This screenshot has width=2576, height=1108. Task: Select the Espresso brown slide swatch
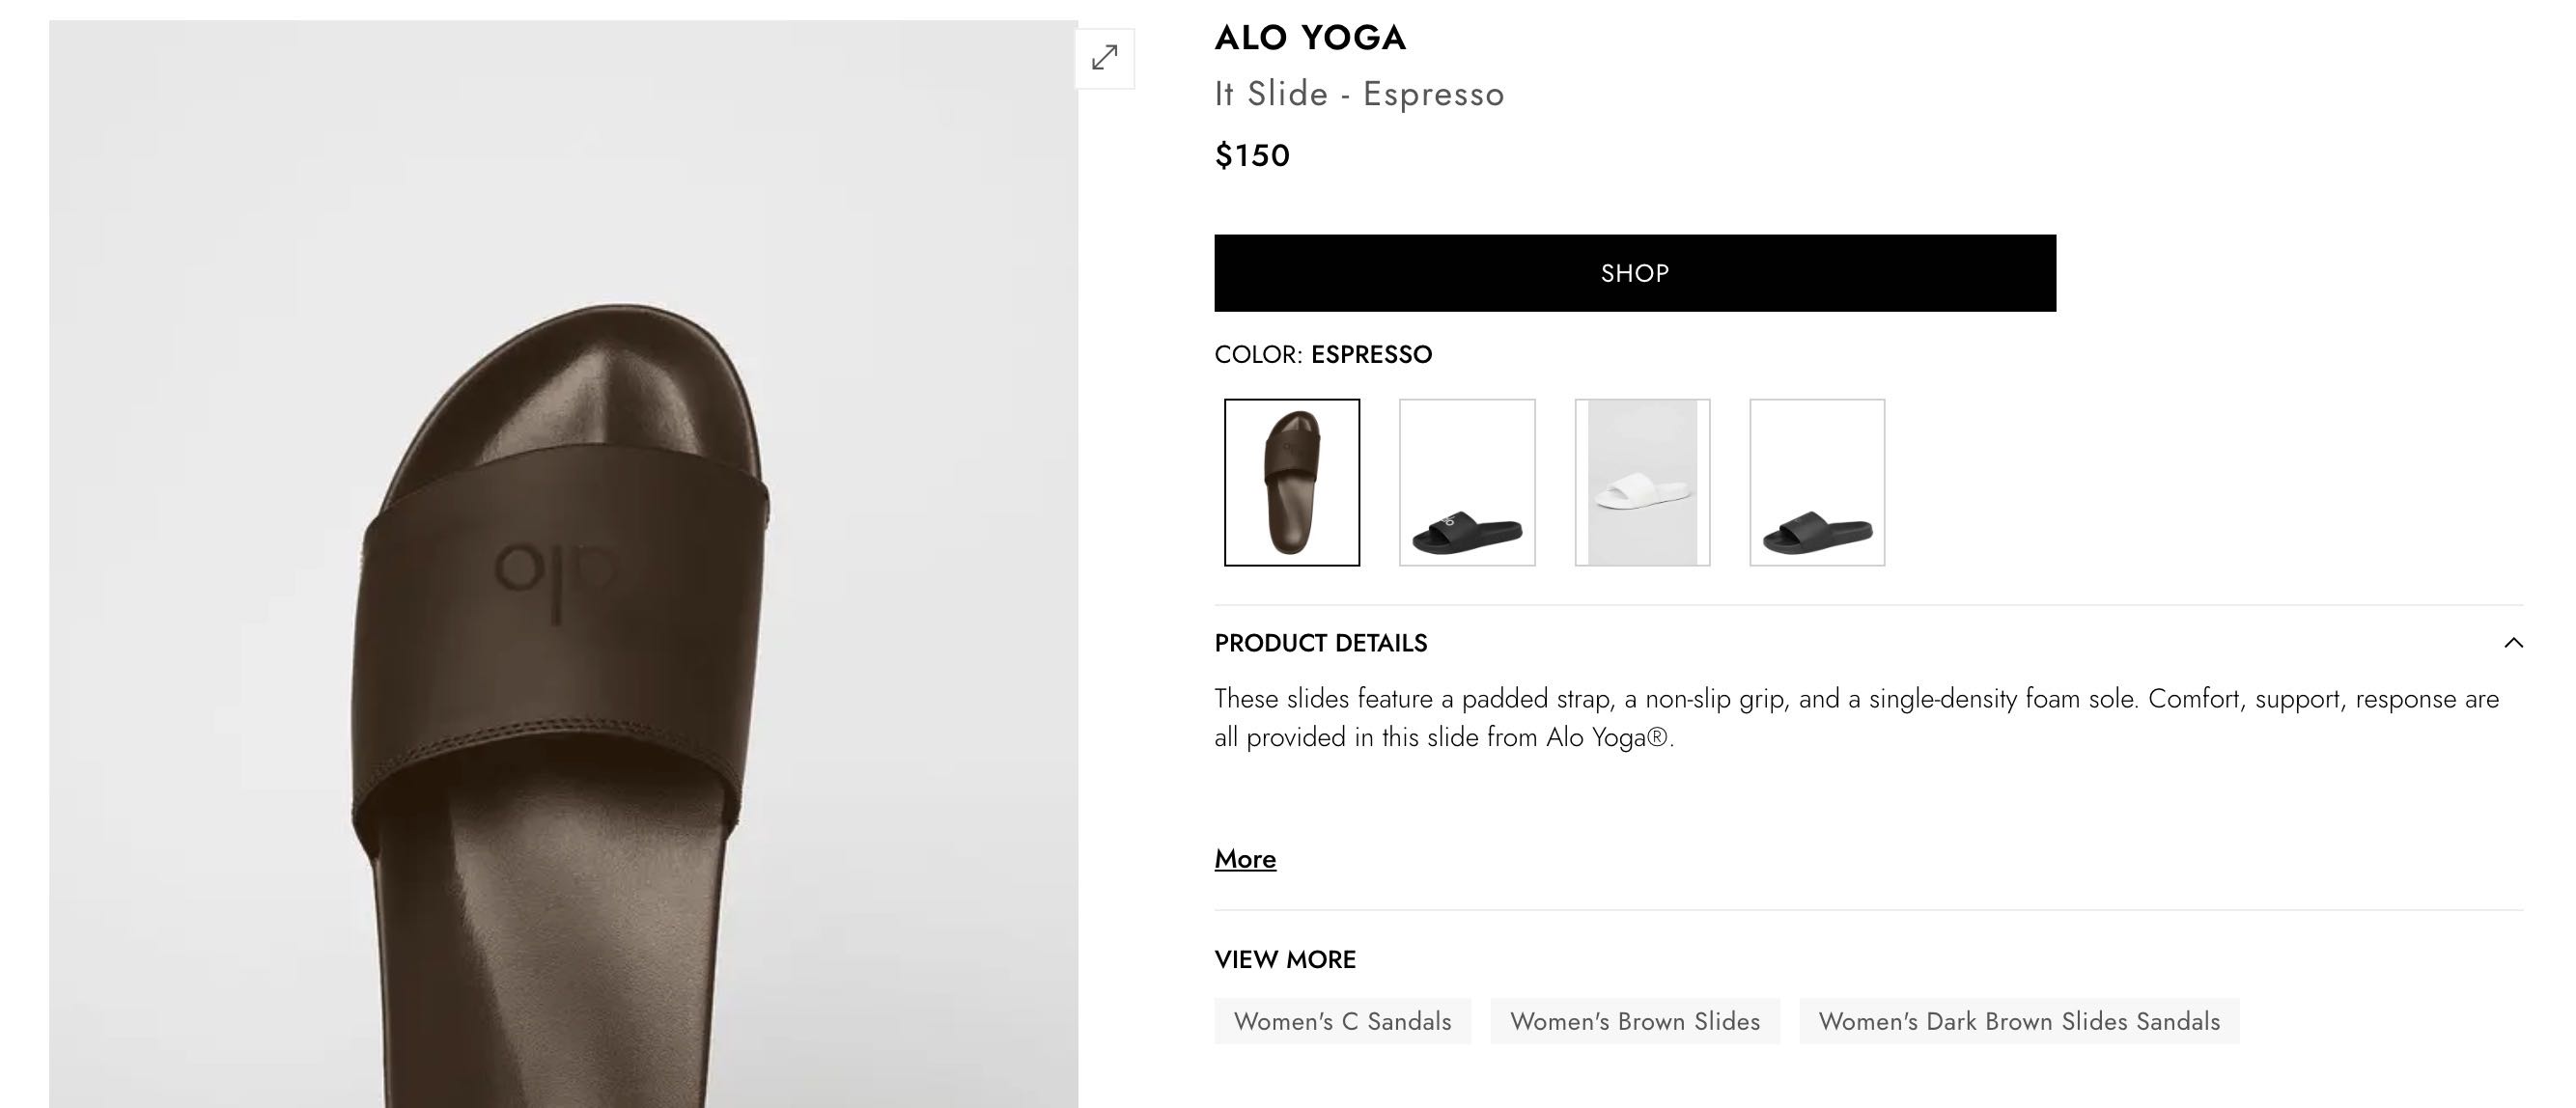[1291, 482]
